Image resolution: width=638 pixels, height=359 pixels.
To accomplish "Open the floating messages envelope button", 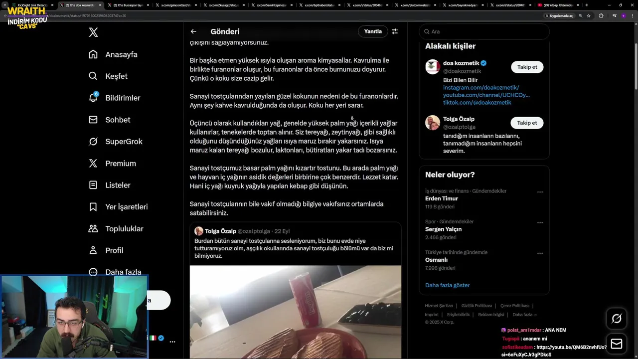I will click(617, 344).
